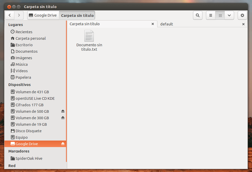Select the Carpeta sin título tab
The width and height of the screenshot is (252, 172).
tap(85, 24)
